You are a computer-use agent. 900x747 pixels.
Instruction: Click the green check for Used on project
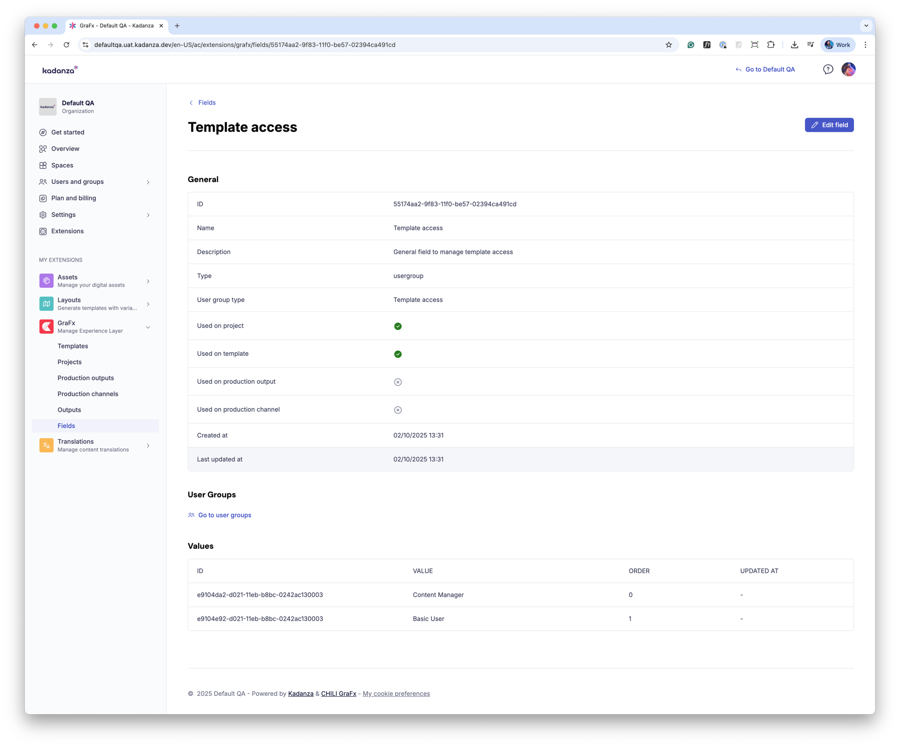(397, 326)
